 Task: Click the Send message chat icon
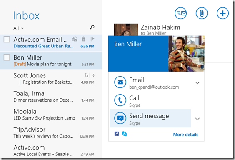click(x=120, y=118)
